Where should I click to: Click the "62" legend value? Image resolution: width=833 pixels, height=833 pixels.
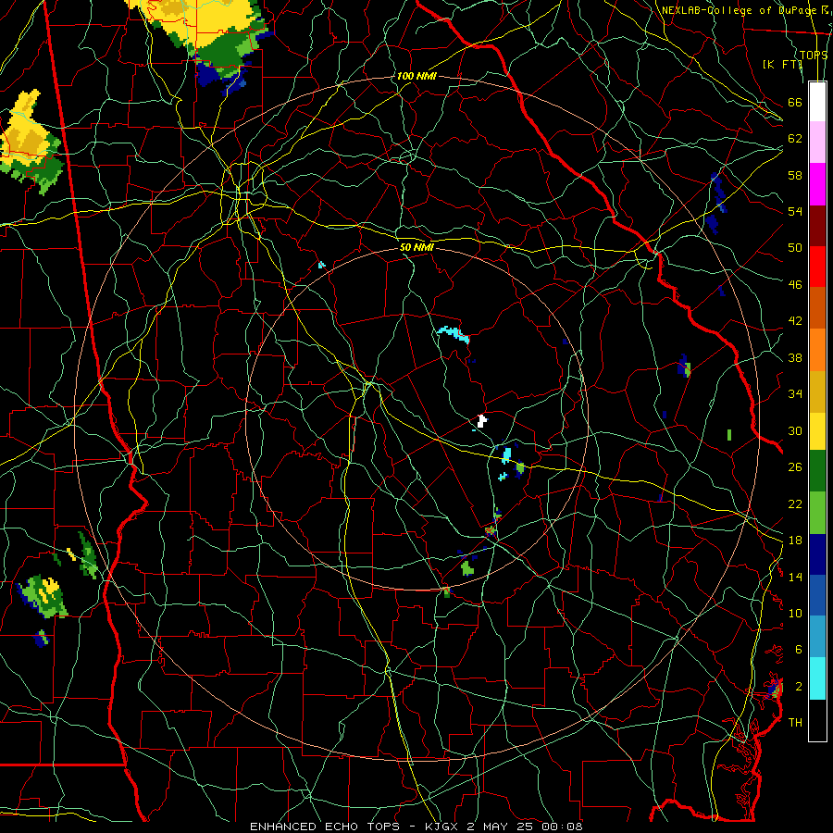click(795, 139)
